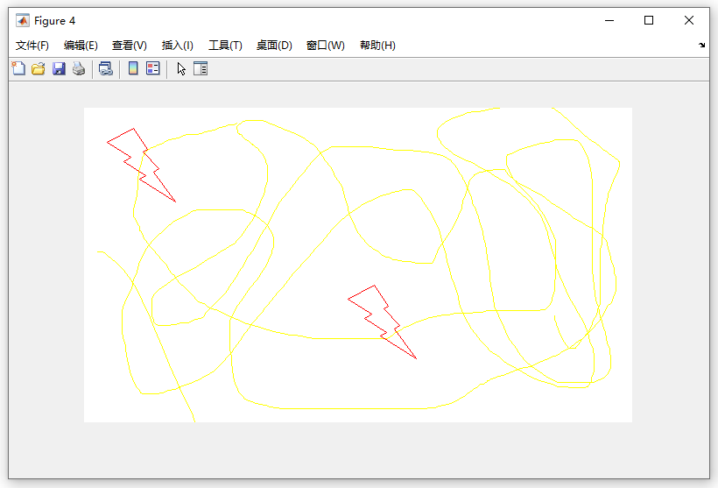The width and height of the screenshot is (718, 488).
Task: Open the 编辑(E) menu
Action: [x=81, y=46]
